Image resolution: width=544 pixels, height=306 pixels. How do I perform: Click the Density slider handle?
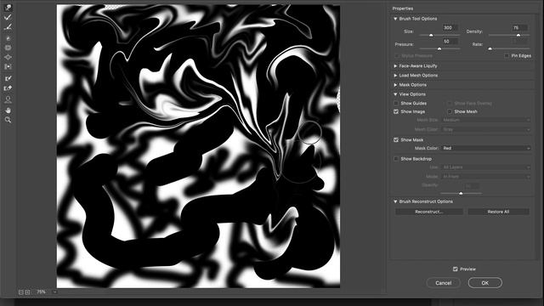click(518, 36)
